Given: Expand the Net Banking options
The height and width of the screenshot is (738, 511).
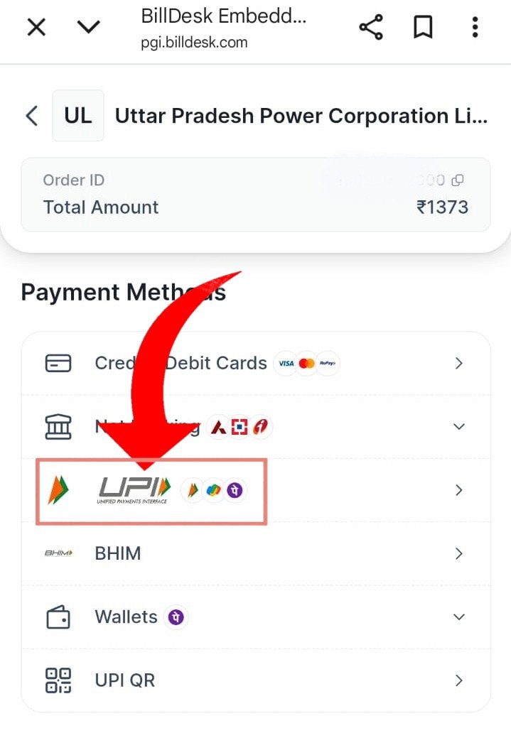Looking at the screenshot, I should coord(458,427).
